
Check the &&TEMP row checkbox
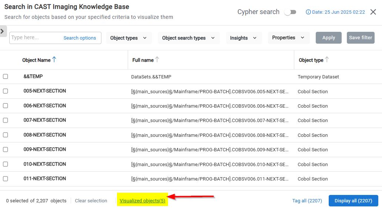point(6,77)
